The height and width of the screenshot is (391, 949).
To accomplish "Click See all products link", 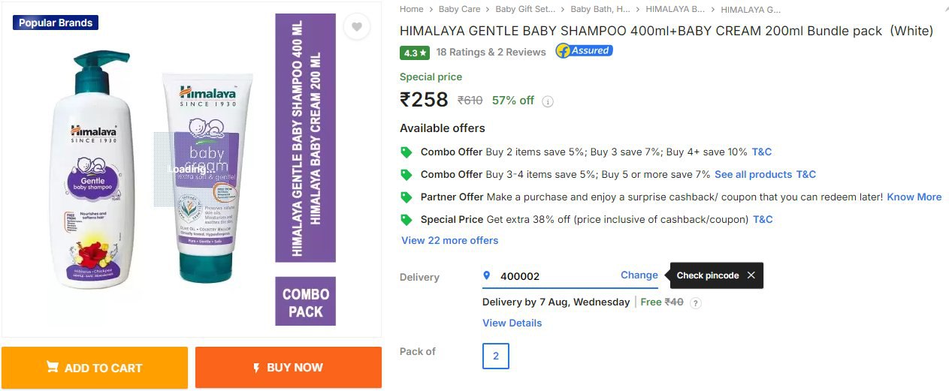I will tap(753, 175).
